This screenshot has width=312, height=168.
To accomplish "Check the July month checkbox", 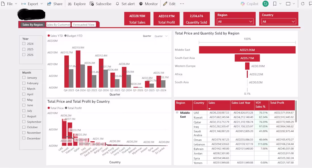I will [24, 111].
